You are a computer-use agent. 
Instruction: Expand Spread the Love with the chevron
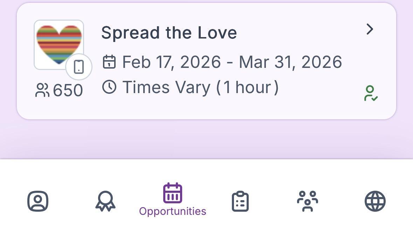(x=370, y=29)
